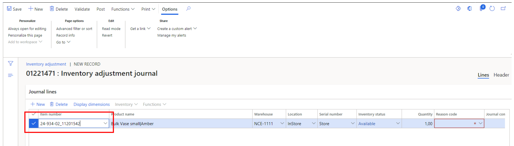Screen dimensions: 514x146
Task: Expand the Warehouse NCE-1111 dropdown
Action: (282, 124)
